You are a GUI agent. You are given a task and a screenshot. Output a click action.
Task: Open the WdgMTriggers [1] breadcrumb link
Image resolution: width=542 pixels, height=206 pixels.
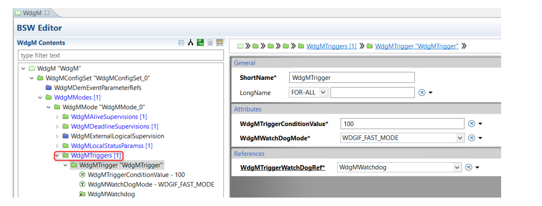(x=331, y=46)
